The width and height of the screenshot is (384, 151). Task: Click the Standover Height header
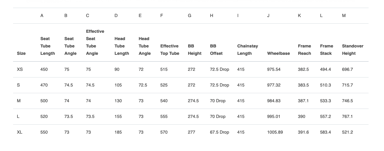point(353,50)
